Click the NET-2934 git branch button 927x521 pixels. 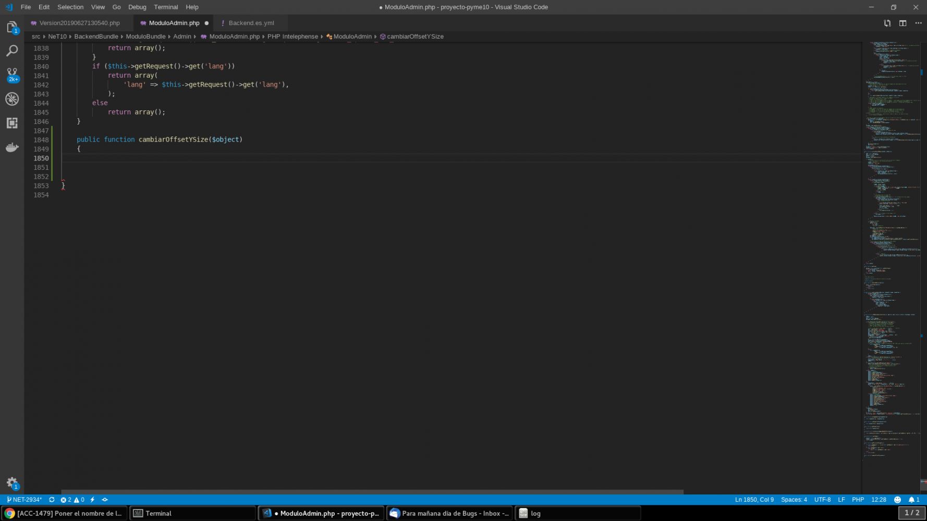(25, 500)
